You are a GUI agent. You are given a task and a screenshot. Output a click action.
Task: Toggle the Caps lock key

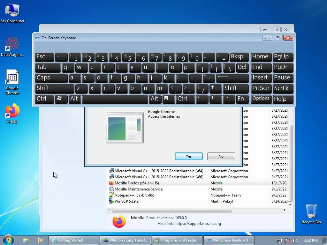[x=51, y=78]
